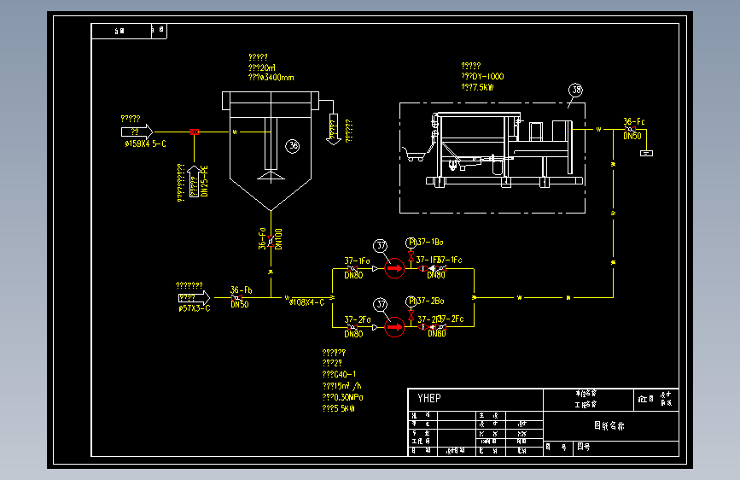Viewport: 740px width, 480px height.
Task: Click the cart symbol inside the filter press box
Action: click(414, 155)
